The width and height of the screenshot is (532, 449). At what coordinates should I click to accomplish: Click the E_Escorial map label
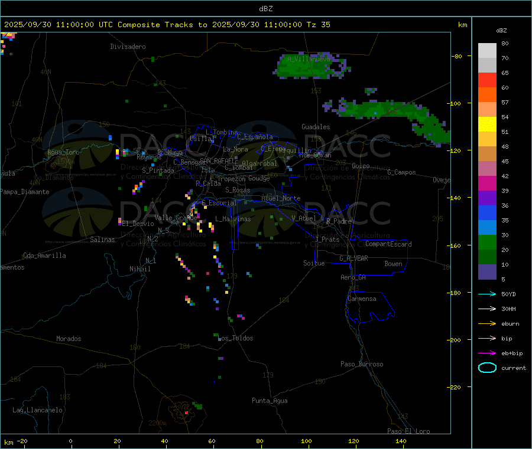click(219, 203)
